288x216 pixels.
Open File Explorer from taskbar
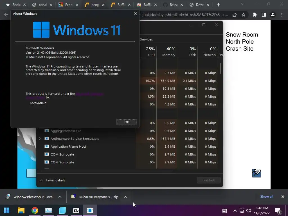[21, 210]
